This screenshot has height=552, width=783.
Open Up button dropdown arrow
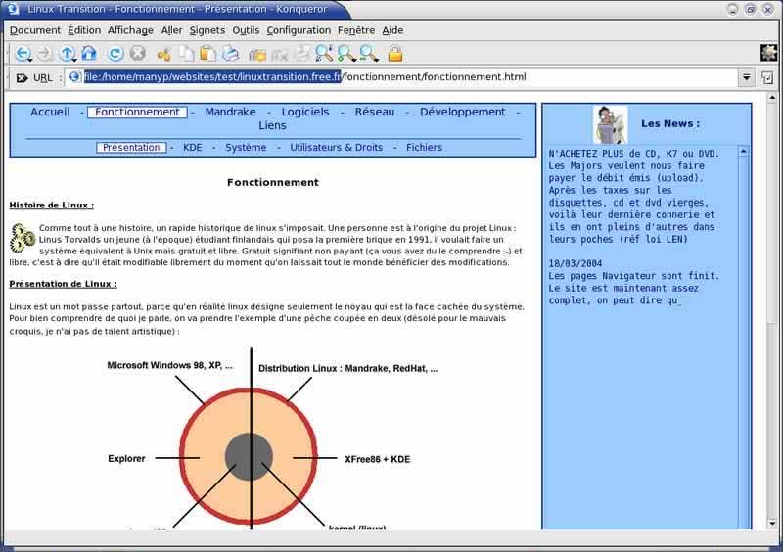75,60
